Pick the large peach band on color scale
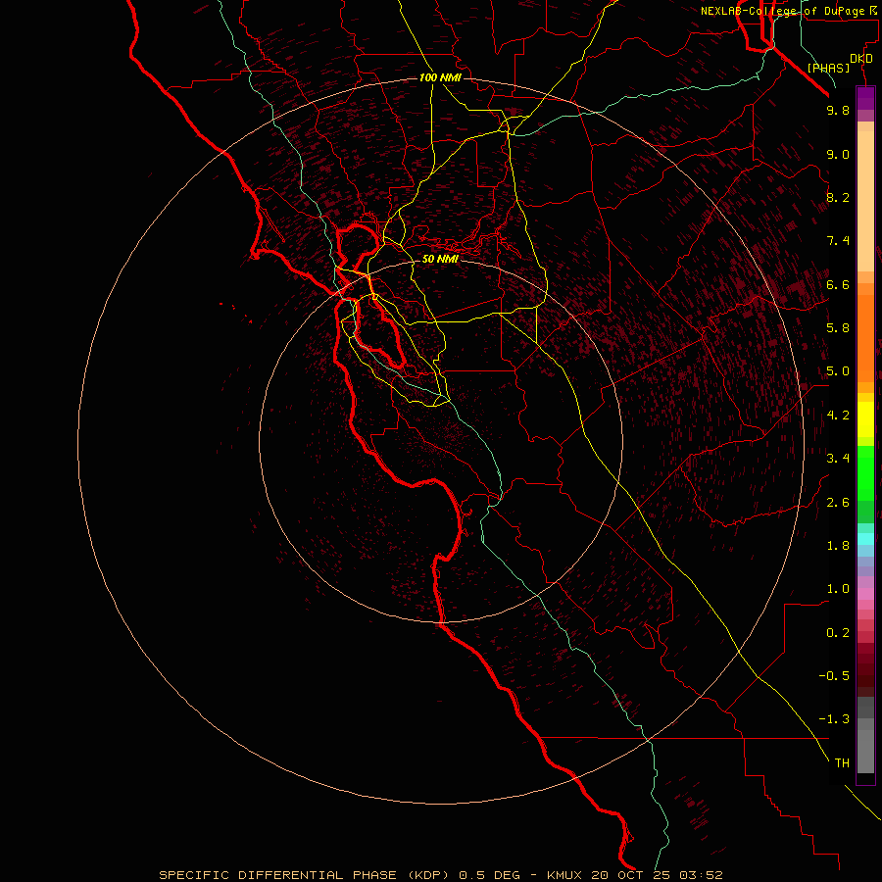 865,201
